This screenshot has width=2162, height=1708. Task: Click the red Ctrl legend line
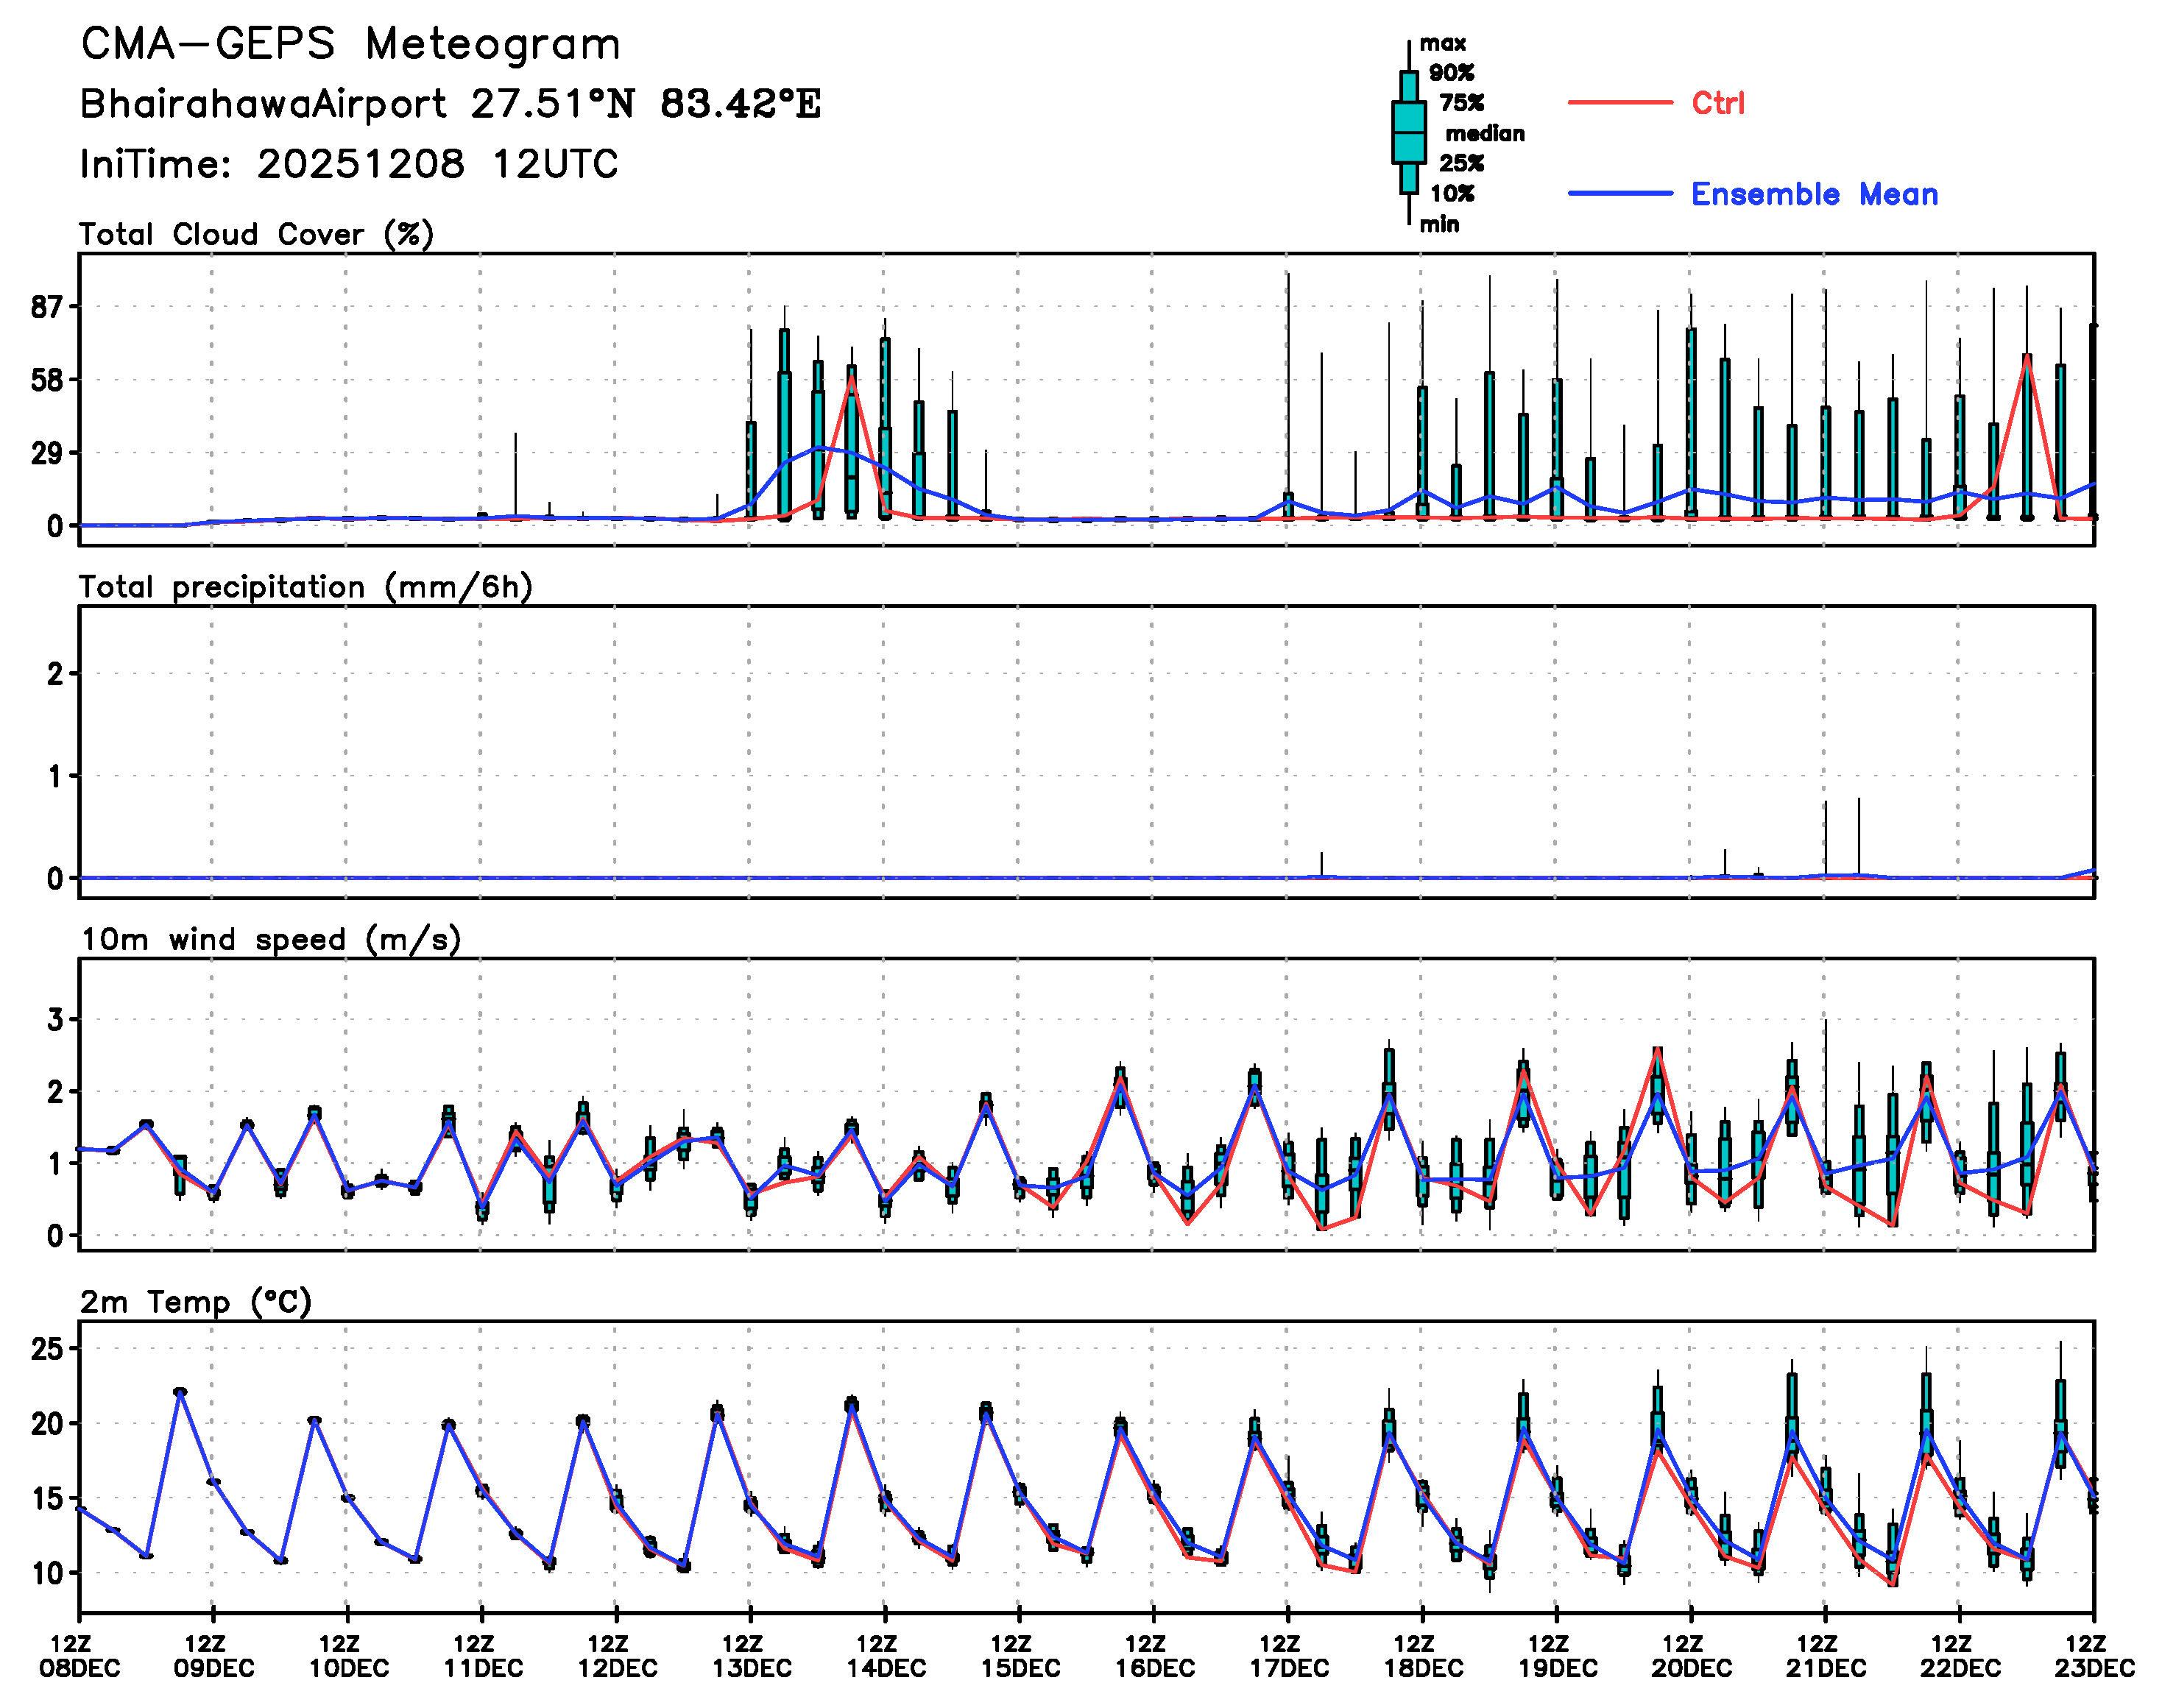[1619, 103]
